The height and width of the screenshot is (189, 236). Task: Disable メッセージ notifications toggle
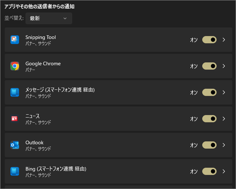(x=209, y=92)
